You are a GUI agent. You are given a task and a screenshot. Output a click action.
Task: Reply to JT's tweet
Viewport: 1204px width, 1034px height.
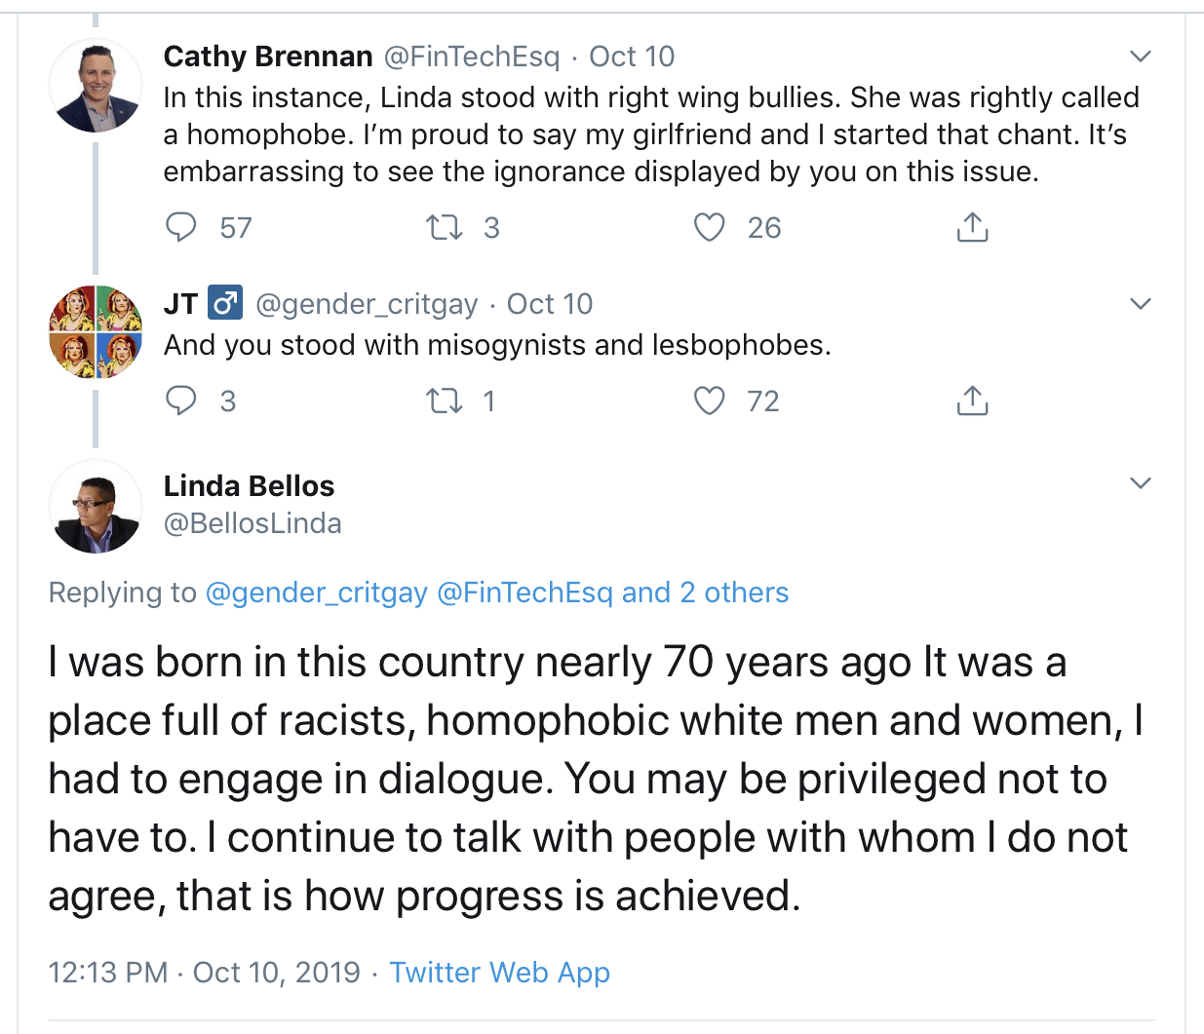click(181, 401)
